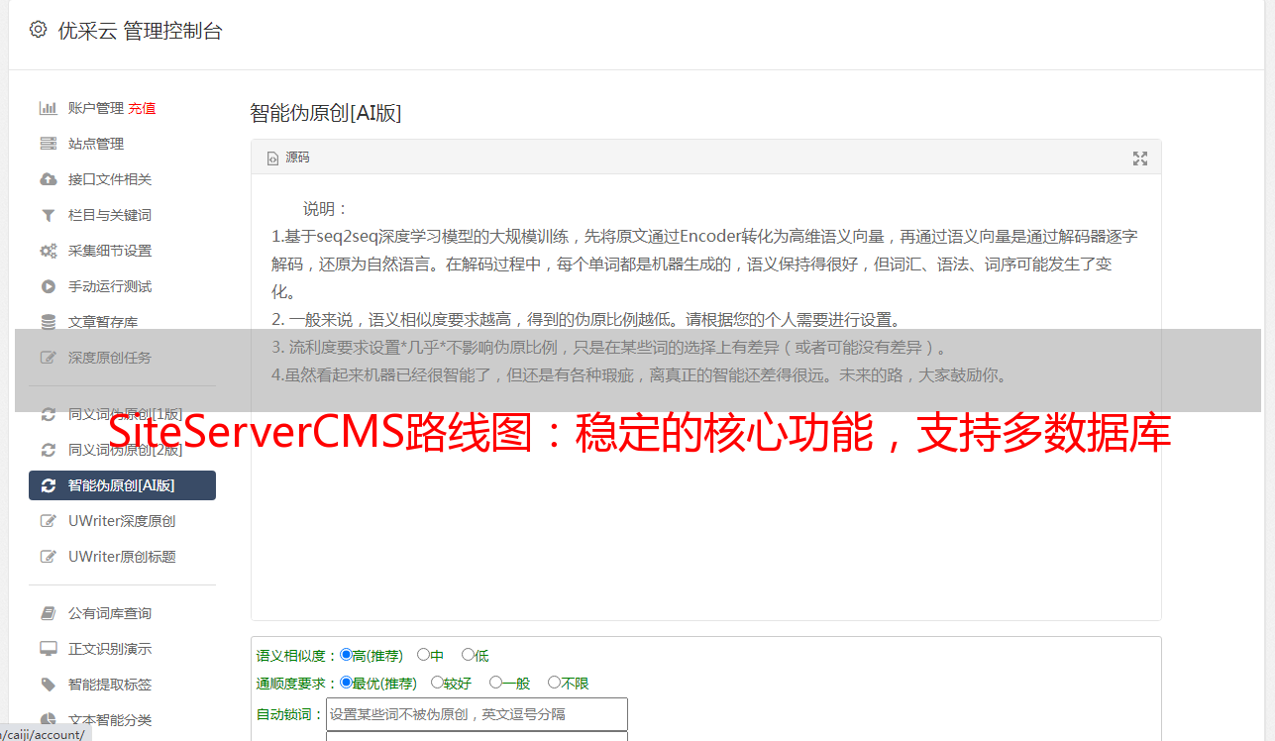The width and height of the screenshot is (1275, 741).
Task: Click the 源码 source code toolbar button
Action: [288, 158]
